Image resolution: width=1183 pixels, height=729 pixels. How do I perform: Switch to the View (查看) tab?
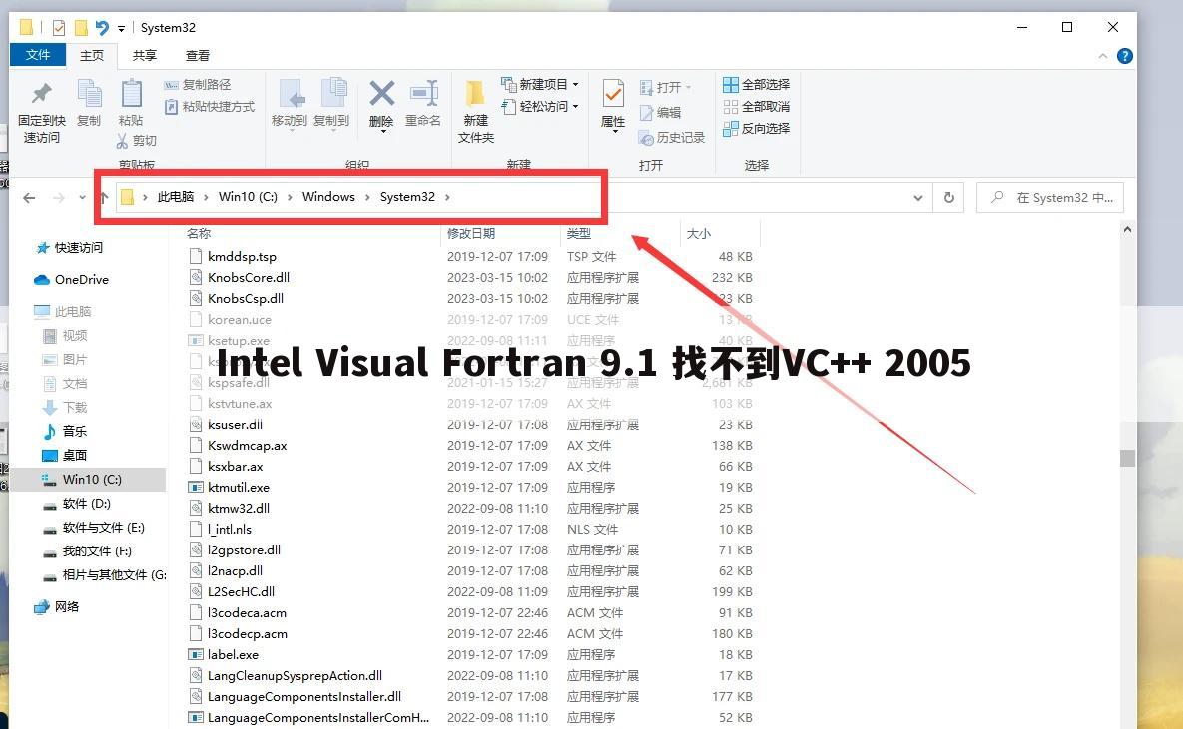[x=198, y=56]
